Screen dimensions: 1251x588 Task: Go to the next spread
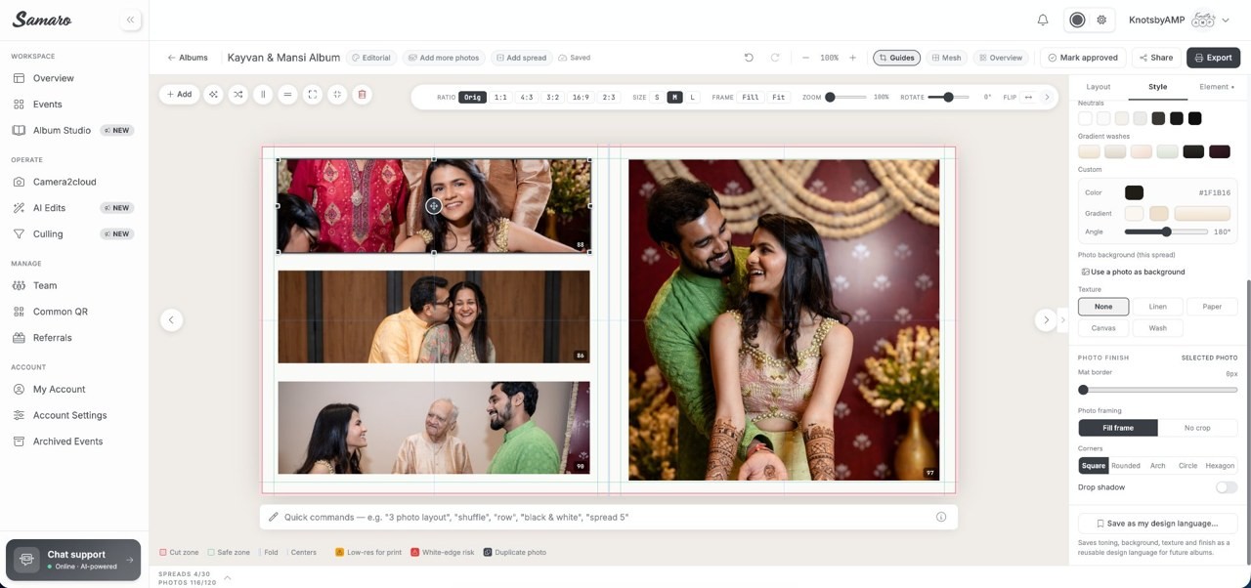pyautogui.click(x=1046, y=319)
